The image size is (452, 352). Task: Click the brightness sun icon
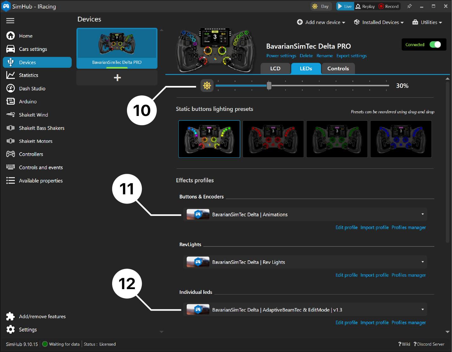pyautogui.click(x=207, y=86)
